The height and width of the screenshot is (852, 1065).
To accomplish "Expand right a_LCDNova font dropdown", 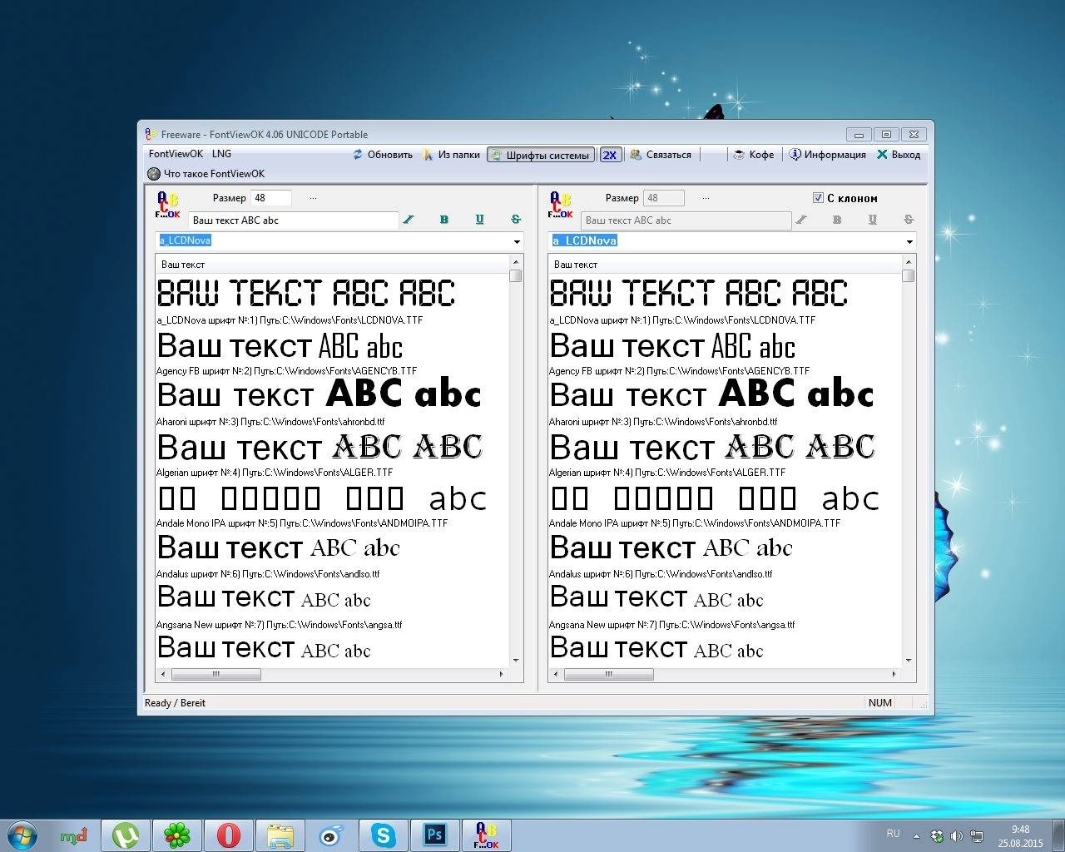I will (909, 241).
